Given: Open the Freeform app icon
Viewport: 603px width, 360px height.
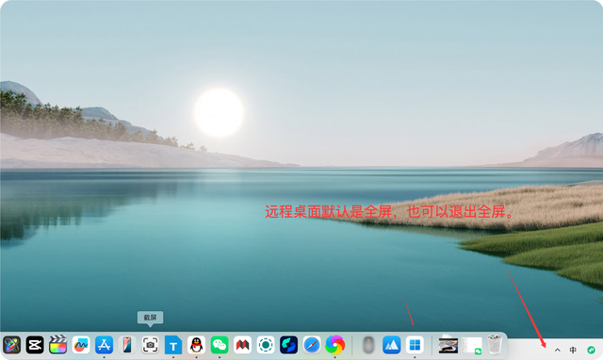Looking at the screenshot, I should click(x=81, y=345).
